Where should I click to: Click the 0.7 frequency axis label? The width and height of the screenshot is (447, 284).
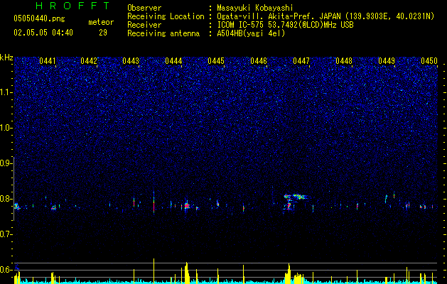pyautogui.click(x=6, y=234)
